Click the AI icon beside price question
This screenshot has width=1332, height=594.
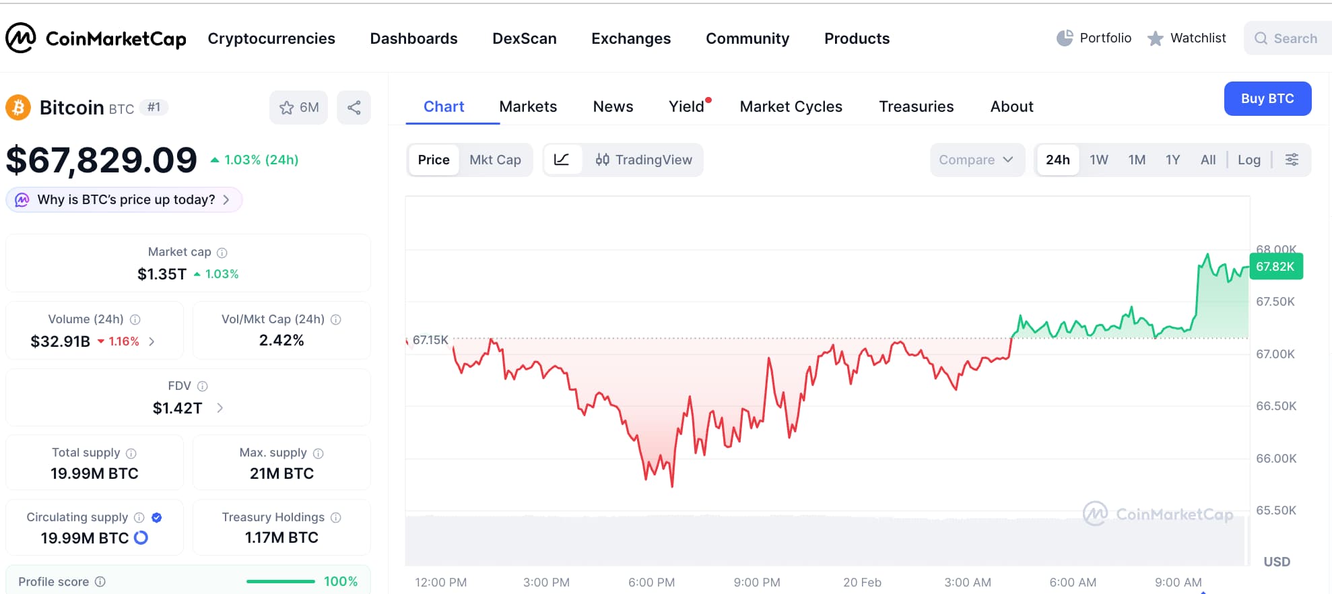(22, 200)
